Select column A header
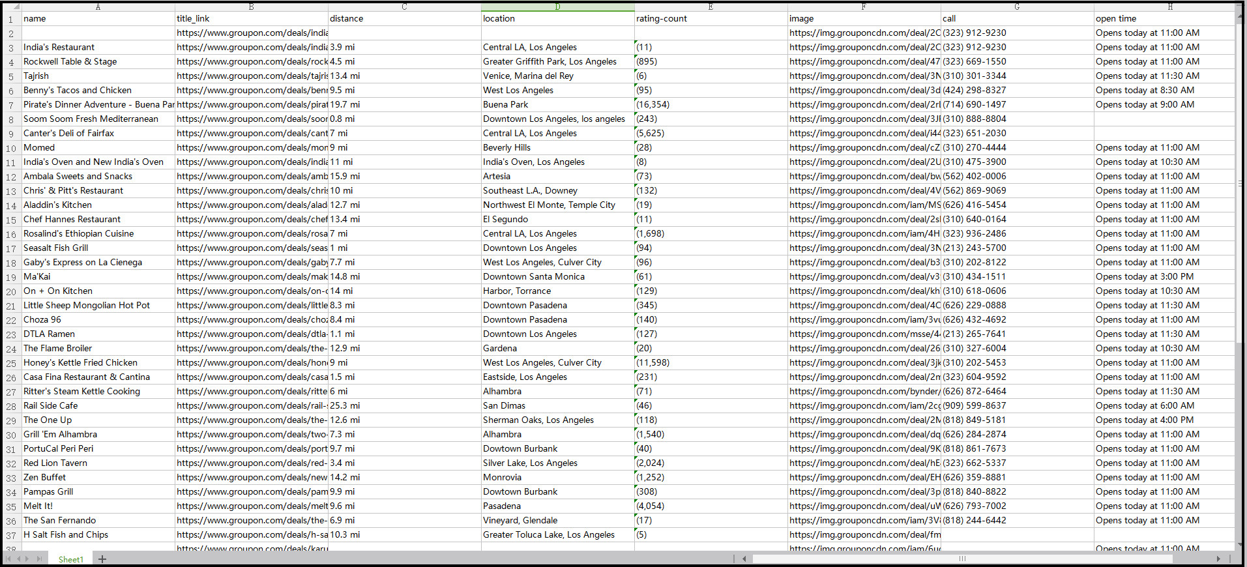Screen dimensions: 1247x567 (98, 7)
